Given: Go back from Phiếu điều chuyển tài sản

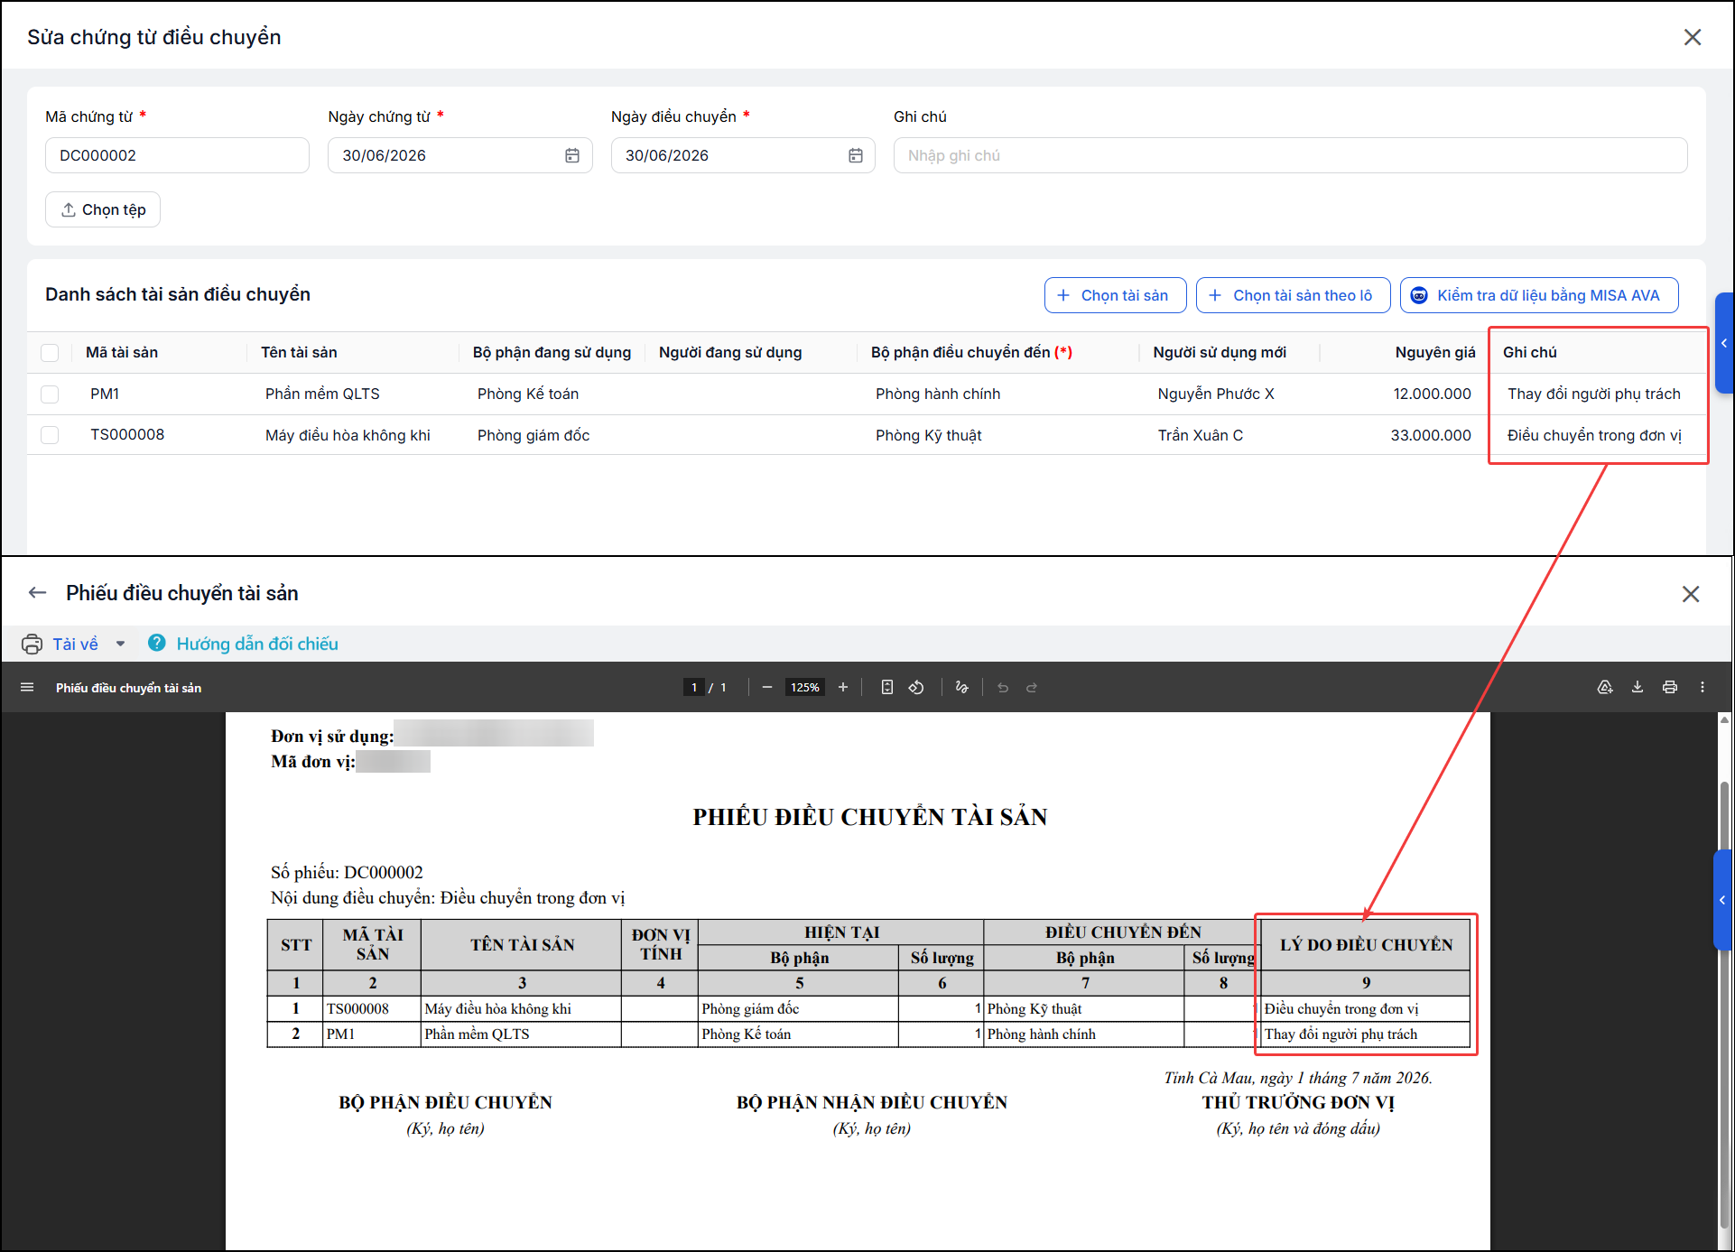Looking at the screenshot, I should pyautogui.click(x=37, y=592).
